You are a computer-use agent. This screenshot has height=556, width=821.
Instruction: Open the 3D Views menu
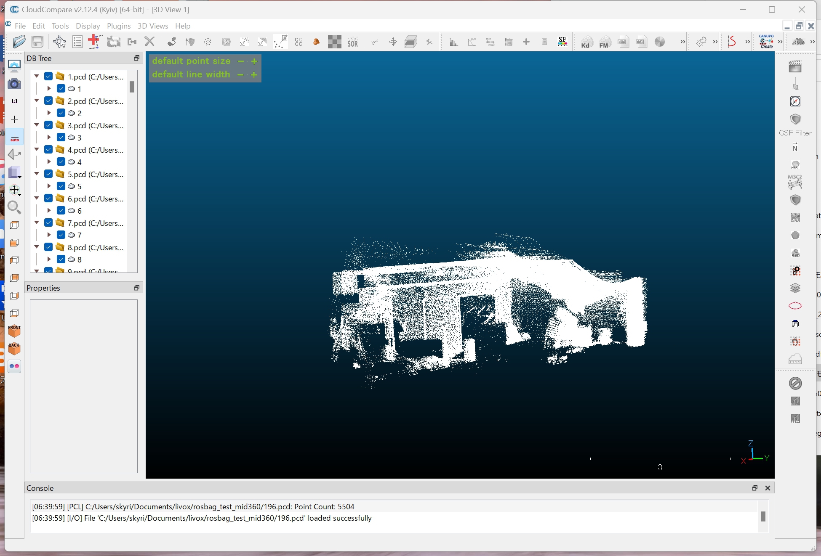click(152, 26)
